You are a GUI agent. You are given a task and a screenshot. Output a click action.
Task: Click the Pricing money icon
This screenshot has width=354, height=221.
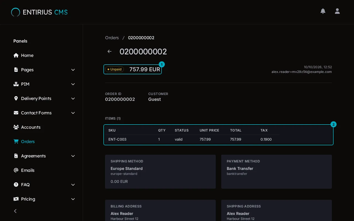point(16,199)
